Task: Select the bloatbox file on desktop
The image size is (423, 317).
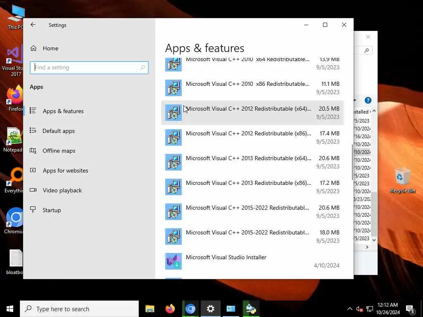Action: point(15,262)
